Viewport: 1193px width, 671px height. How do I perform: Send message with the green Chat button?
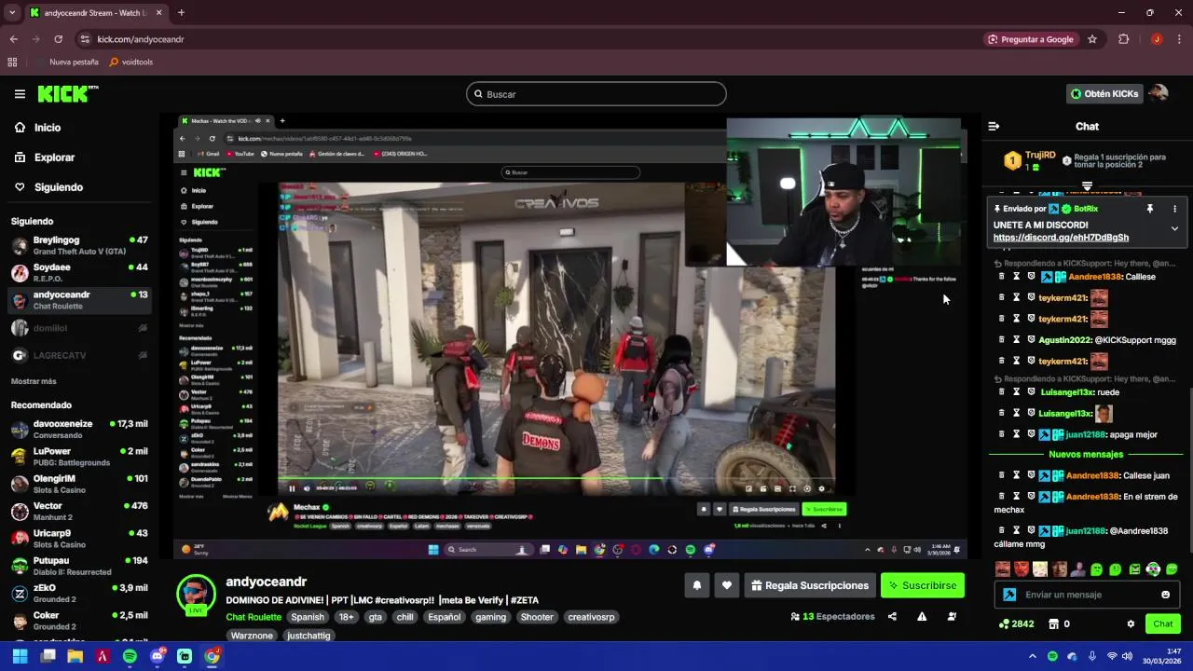(x=1163, y=623)
